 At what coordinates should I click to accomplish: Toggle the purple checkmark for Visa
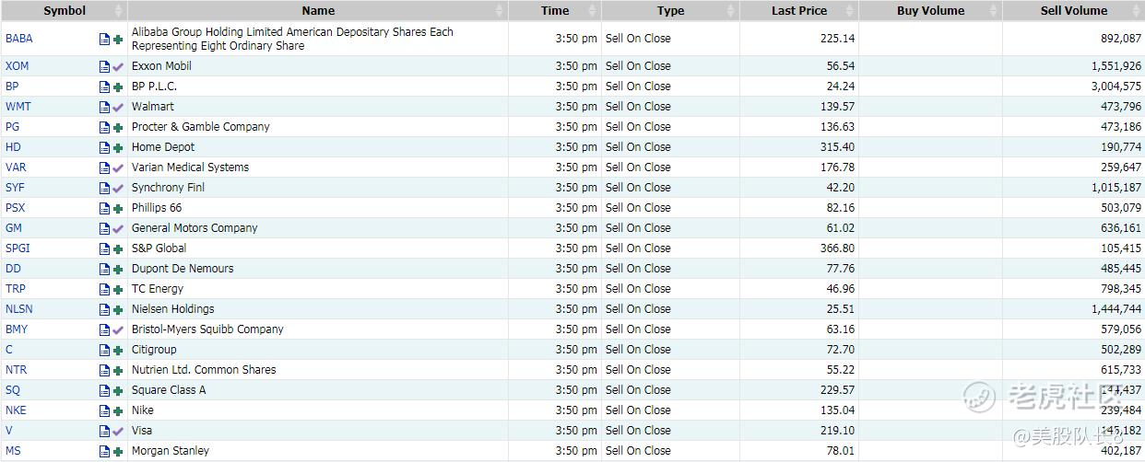pyautogui.click(x=118, y=431)
